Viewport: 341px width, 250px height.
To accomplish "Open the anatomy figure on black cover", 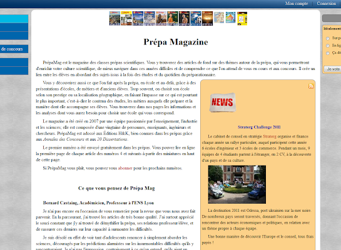I will point(184,19).
